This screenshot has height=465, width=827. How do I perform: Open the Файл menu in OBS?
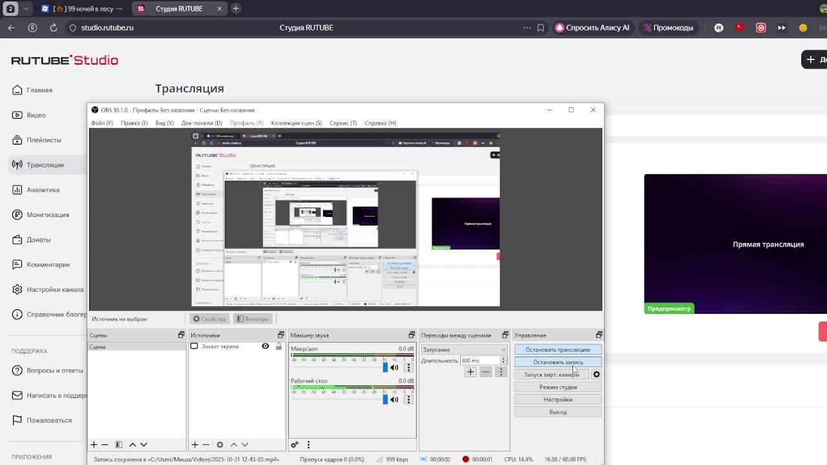[102, 123]
